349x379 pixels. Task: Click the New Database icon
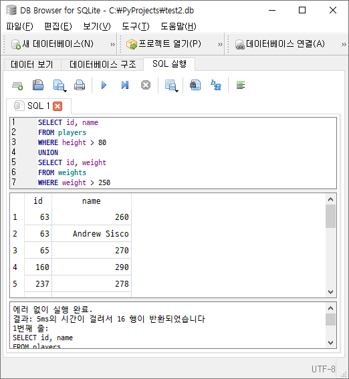[x=16, y=45]
